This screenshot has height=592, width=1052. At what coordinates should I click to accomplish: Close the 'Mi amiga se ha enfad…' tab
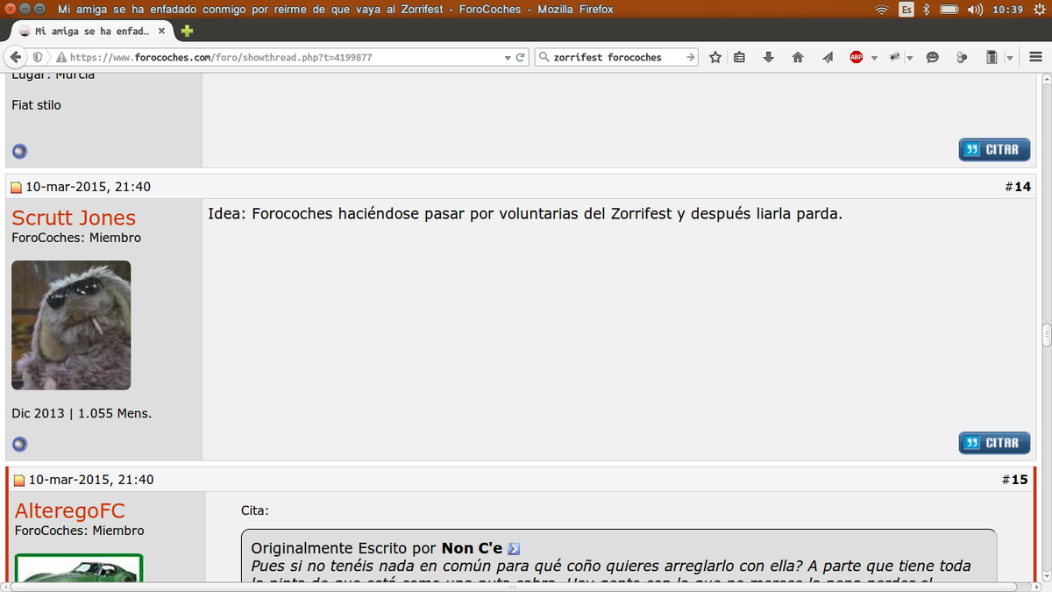point(163,31)
